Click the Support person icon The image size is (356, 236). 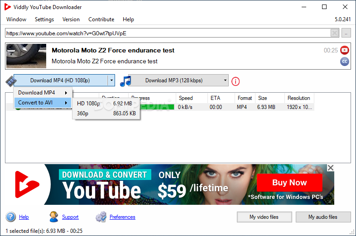click(54, 217)
